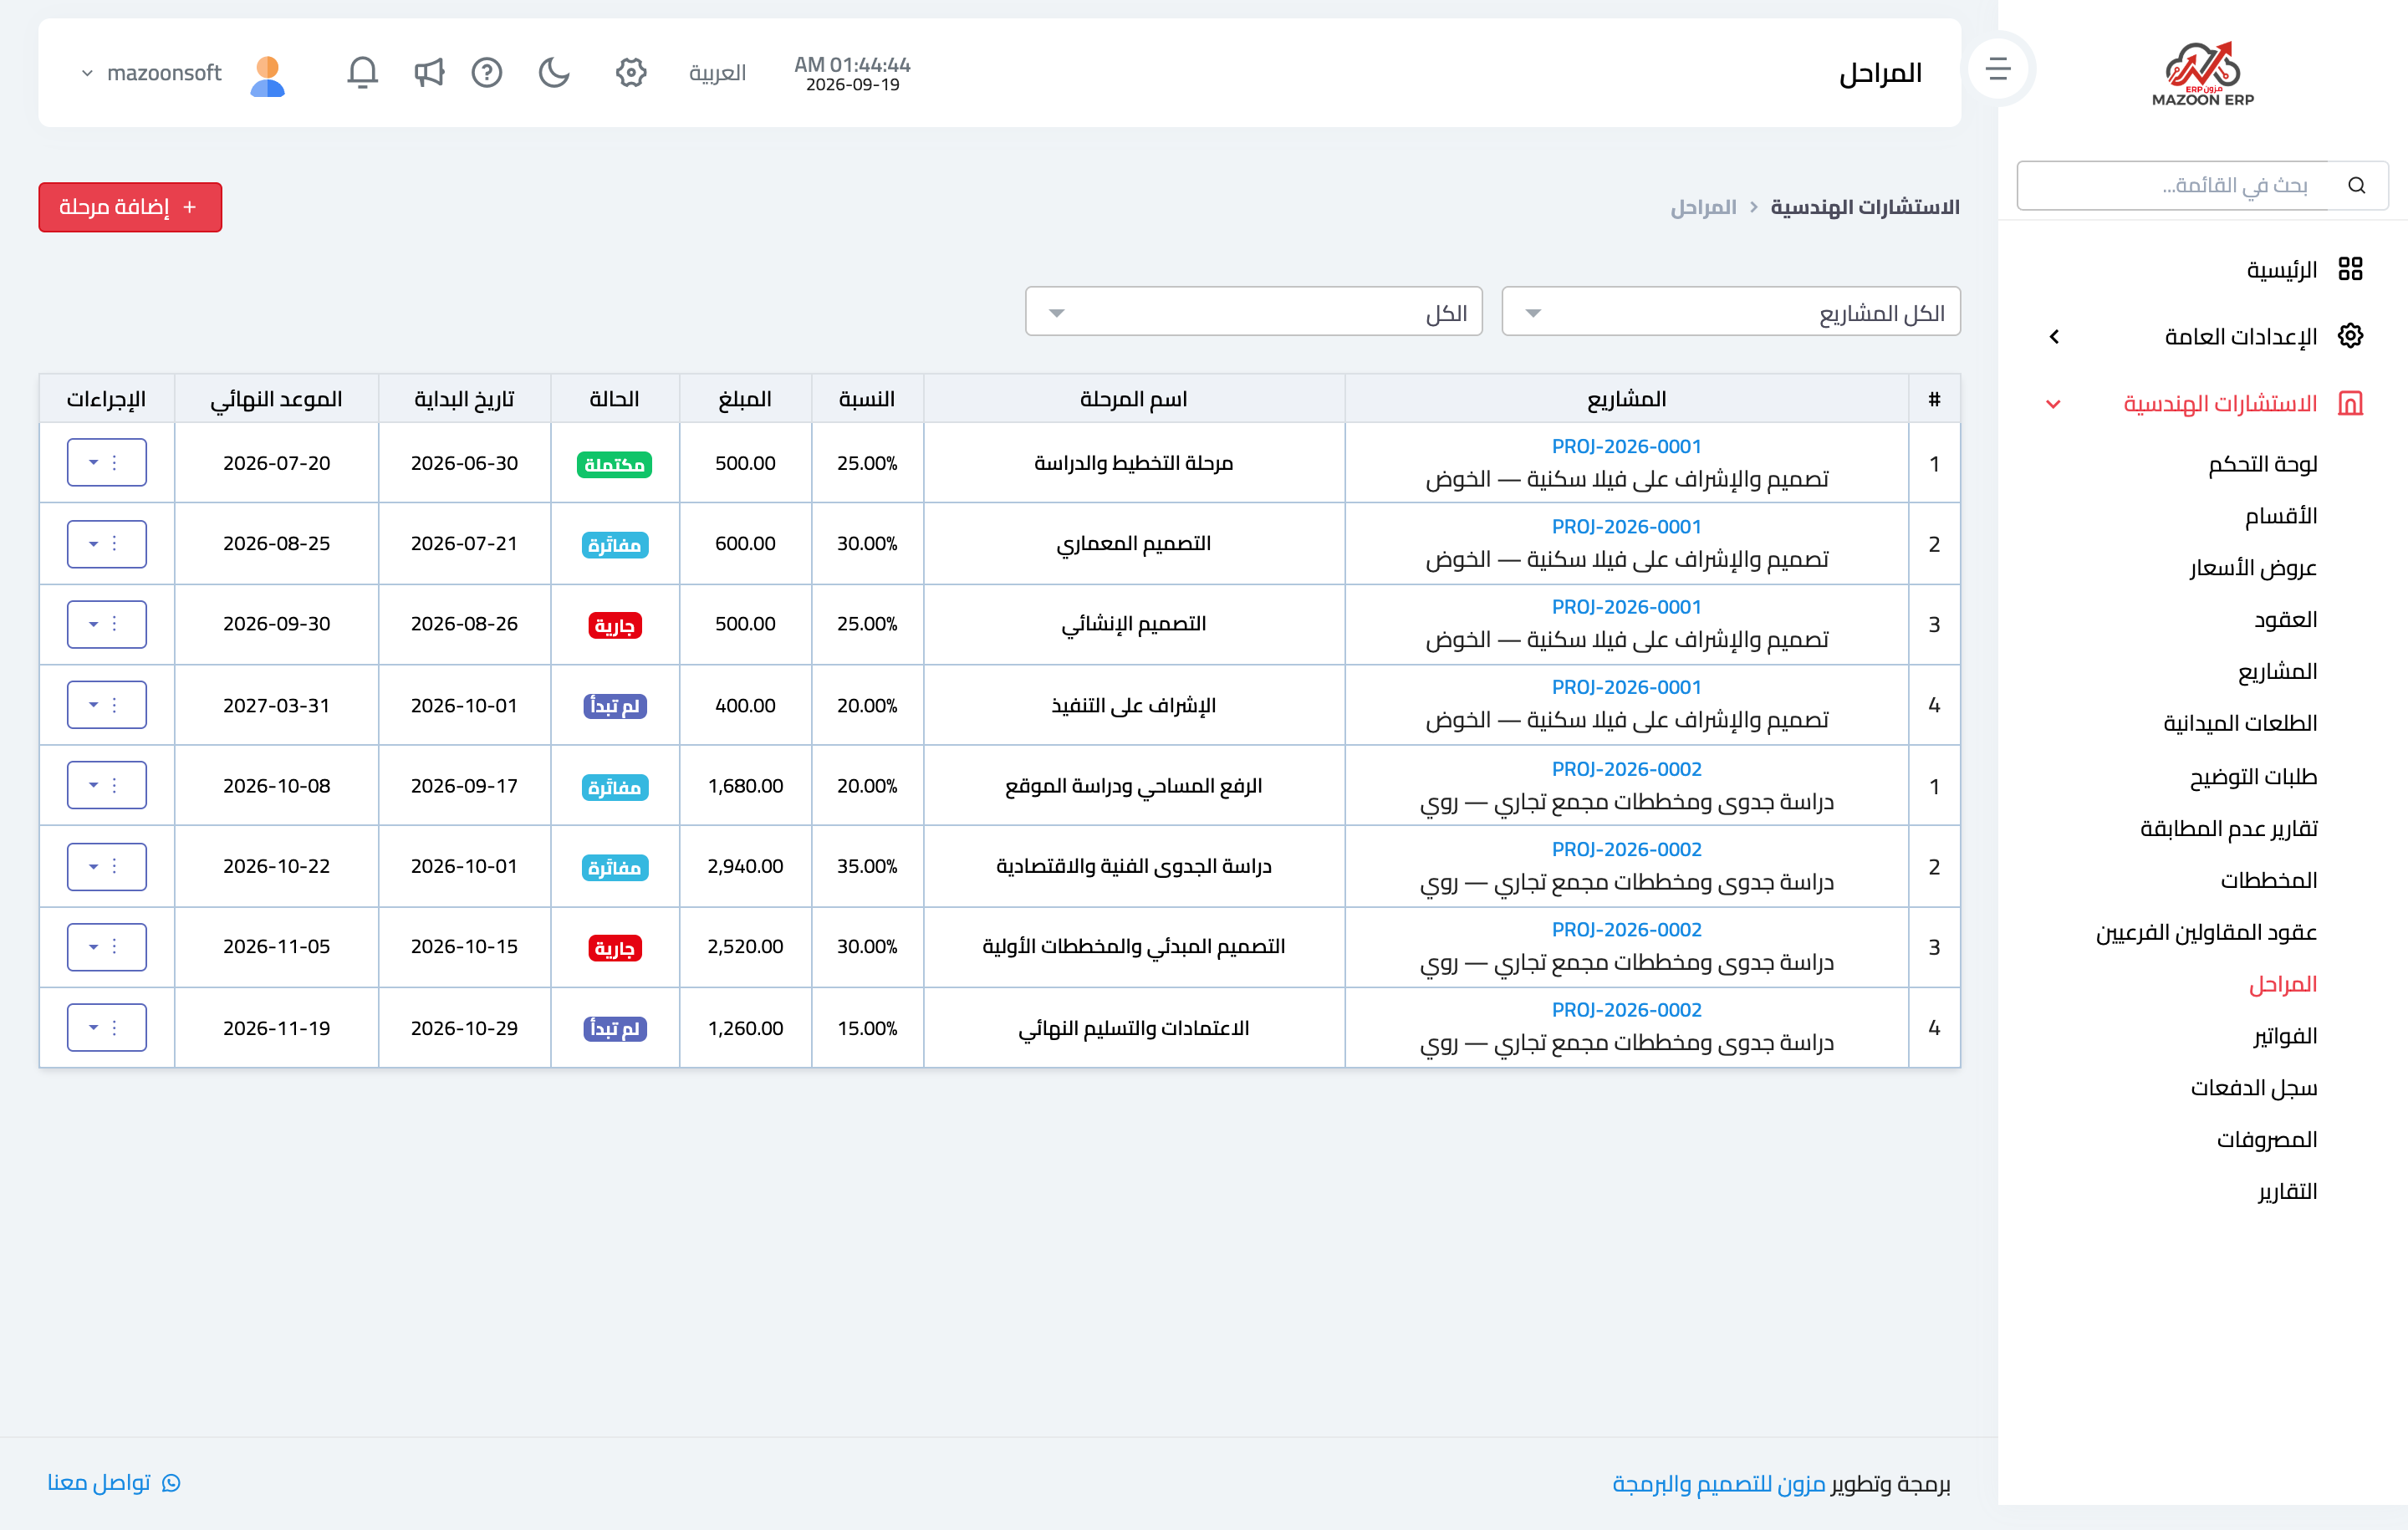This screenshot has width=2408, height=1530.
Task: Click PROJ-2026-0001 link in مرحلة التخطيط row
Action: tap(1626, 446)
